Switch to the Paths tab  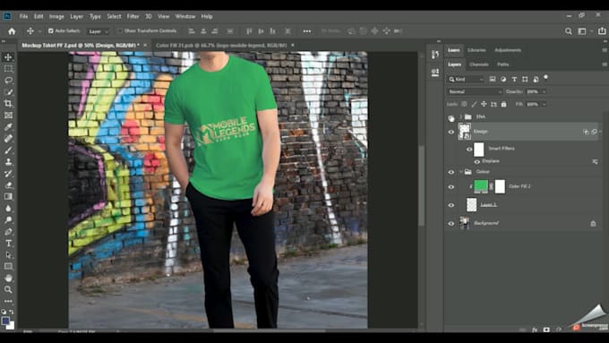(x=503, y=64)
